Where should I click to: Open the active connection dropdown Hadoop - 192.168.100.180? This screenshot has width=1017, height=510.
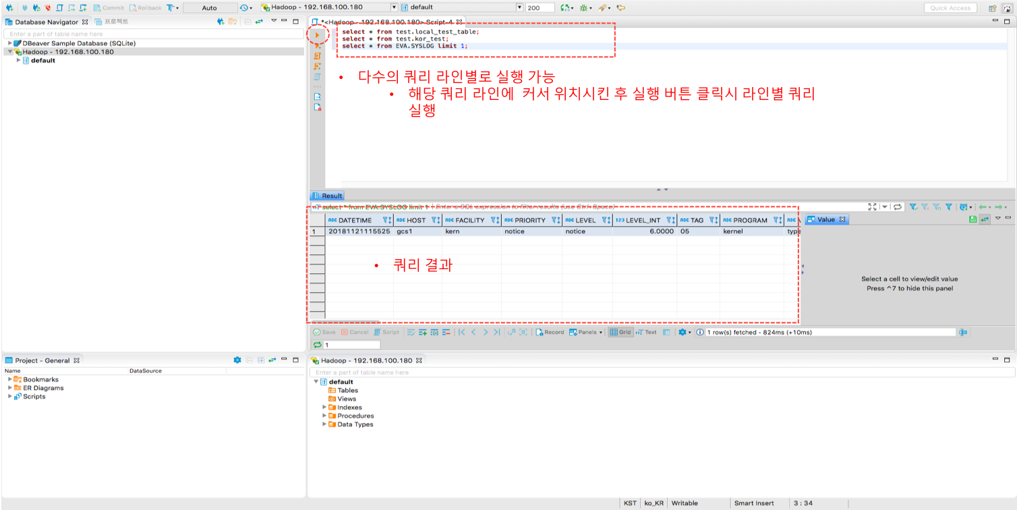click(x=329, y=7)
